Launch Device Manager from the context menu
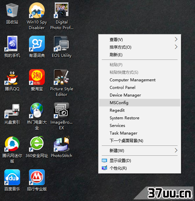195x201 pixels. click(140, 95)
